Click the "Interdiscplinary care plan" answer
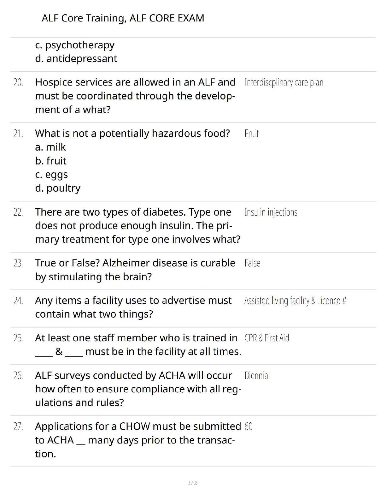The width and height of the screenshot is (386, 500). pos(284,82)
